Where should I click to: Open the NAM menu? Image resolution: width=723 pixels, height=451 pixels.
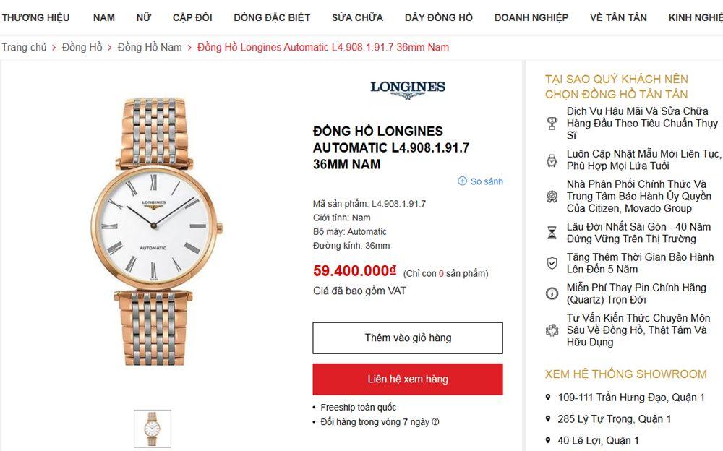tap(104, 17)
